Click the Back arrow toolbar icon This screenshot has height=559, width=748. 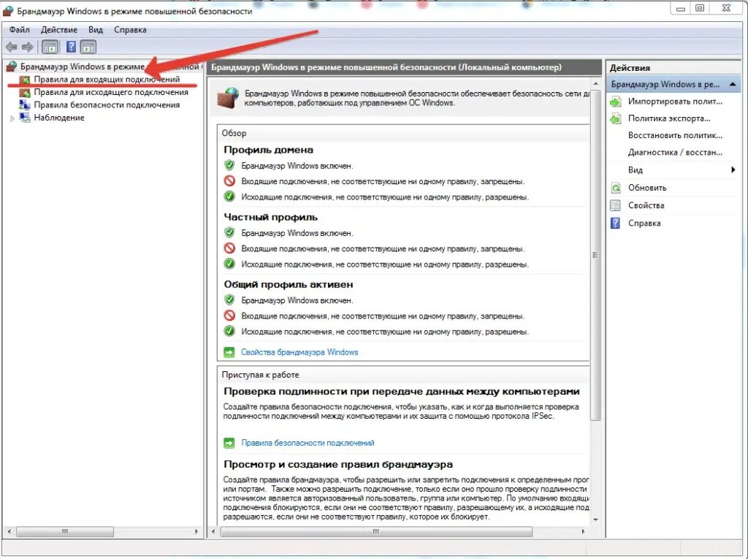[12, 47]
